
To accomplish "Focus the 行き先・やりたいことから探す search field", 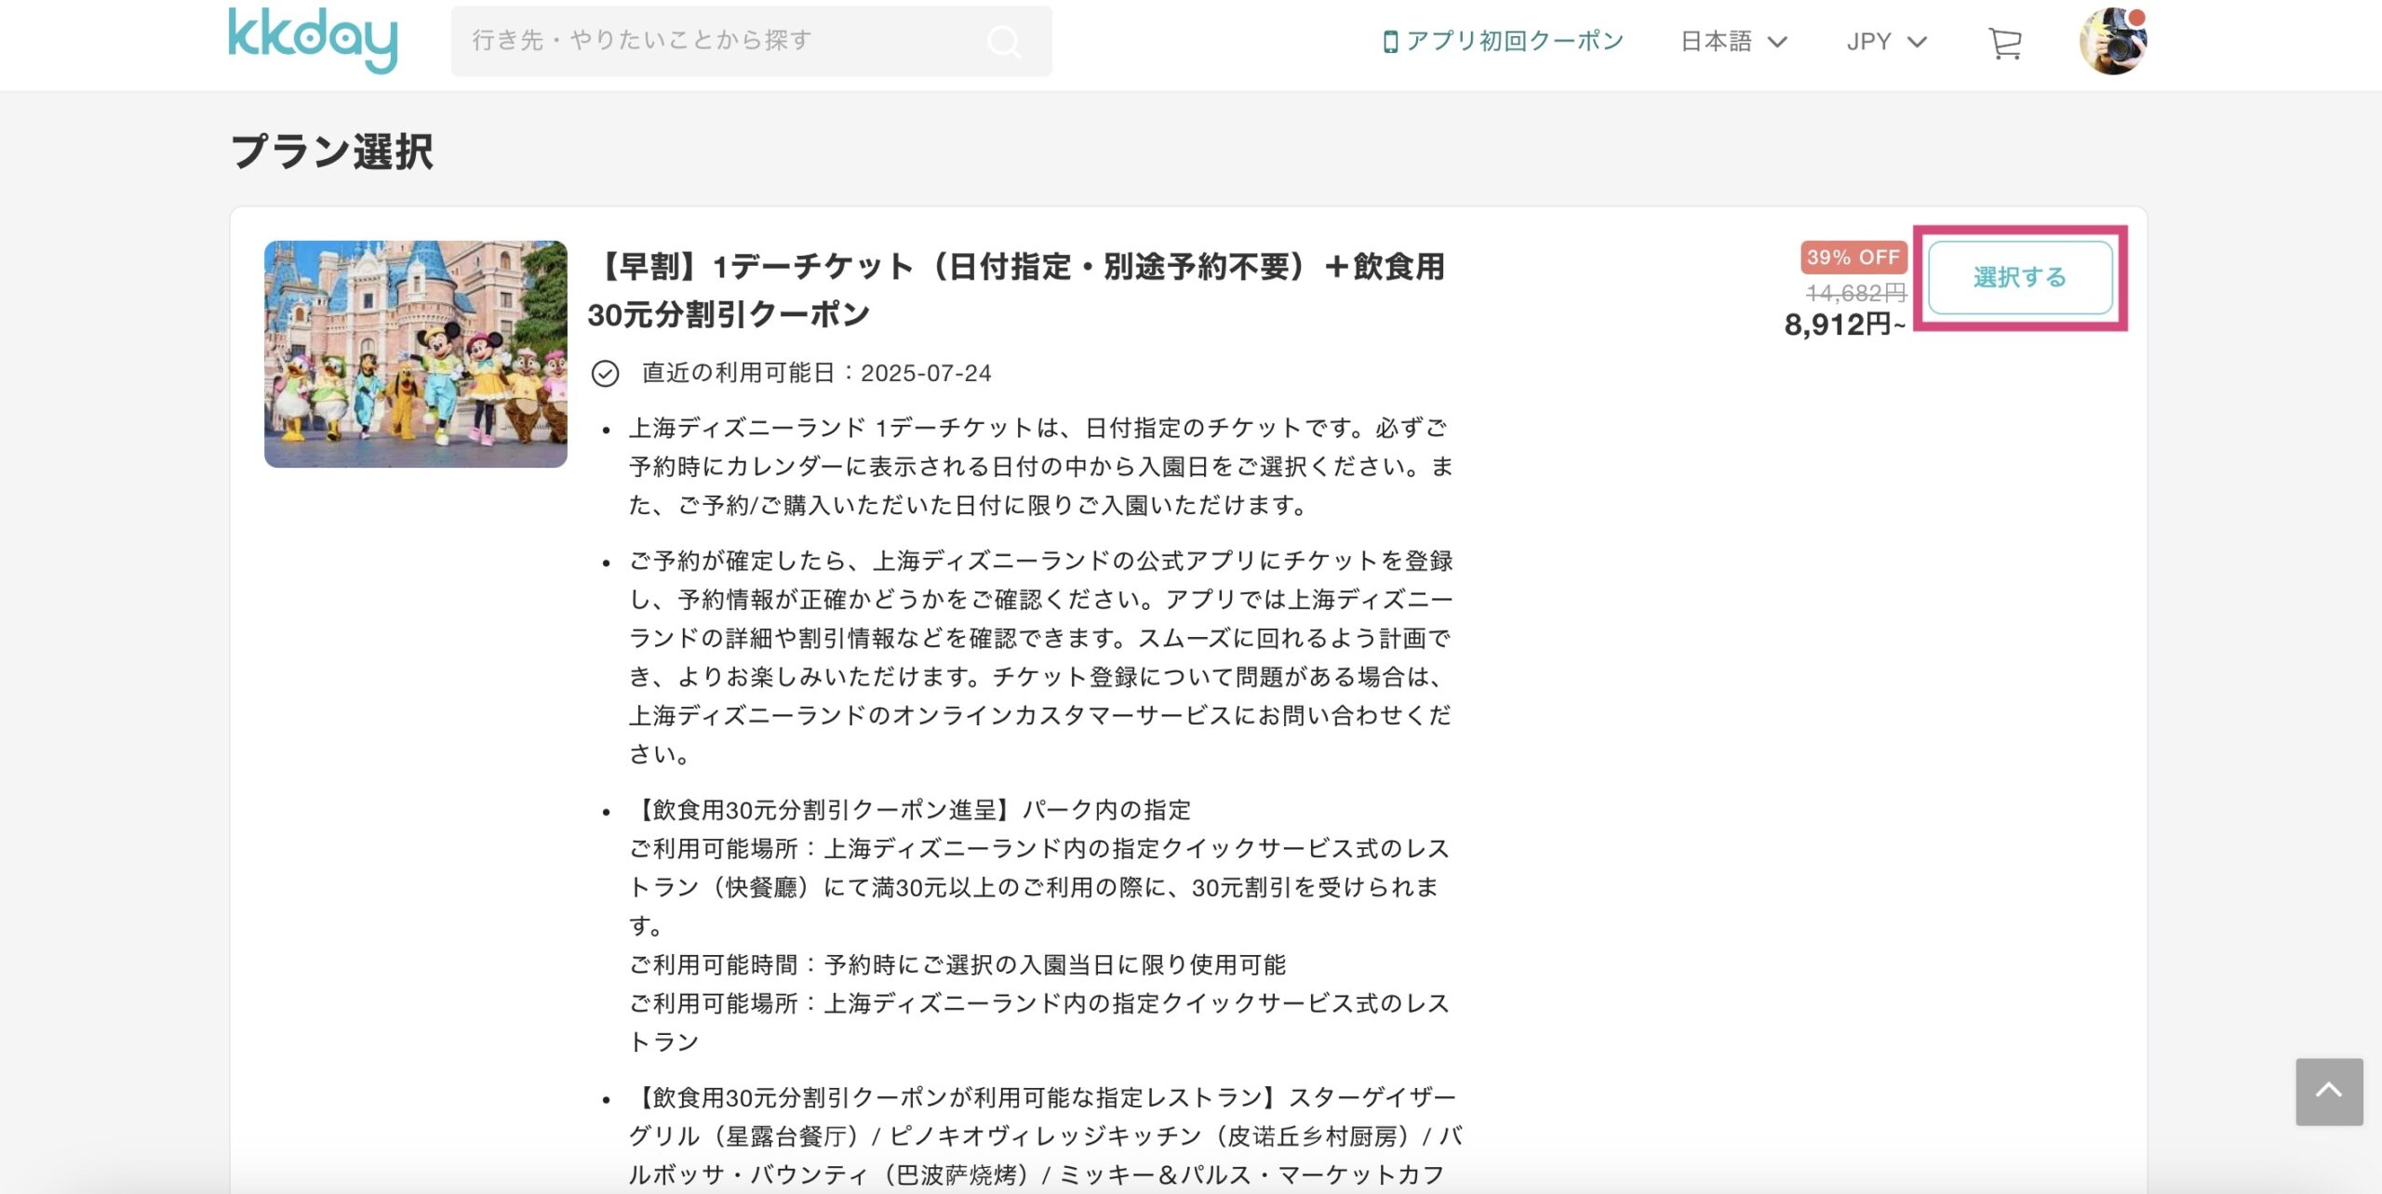I will coord(752,41).
